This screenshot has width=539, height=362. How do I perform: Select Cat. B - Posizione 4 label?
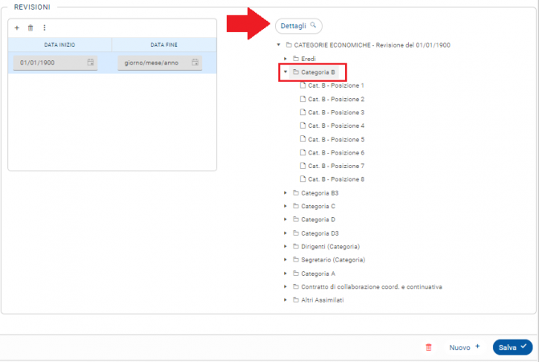[336, 125]
